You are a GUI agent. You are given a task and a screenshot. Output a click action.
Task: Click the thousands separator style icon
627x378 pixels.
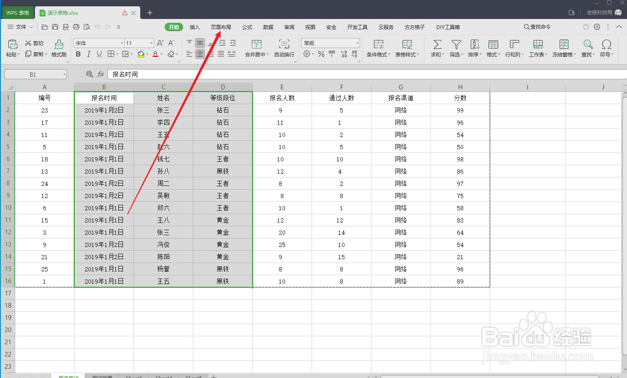[332, 54]
